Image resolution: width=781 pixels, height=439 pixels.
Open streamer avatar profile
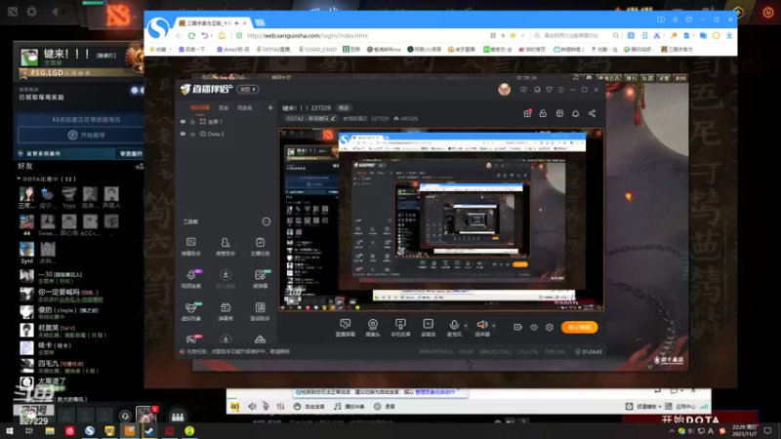pyautogui.click(x=504, y=89)
